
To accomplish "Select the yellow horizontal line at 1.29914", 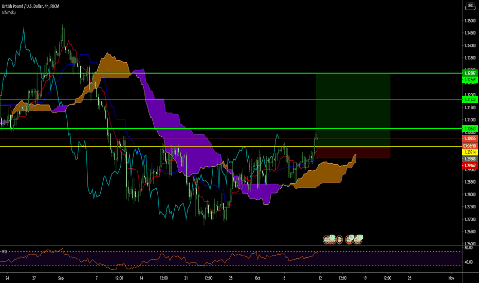I will point(231,147).
